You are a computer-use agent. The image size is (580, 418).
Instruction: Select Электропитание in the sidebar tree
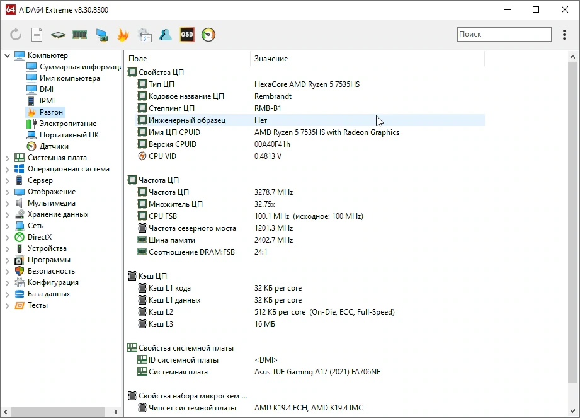(x=68, y=124)
